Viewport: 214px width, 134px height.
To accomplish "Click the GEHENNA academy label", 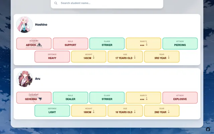I will pos(31,99).
